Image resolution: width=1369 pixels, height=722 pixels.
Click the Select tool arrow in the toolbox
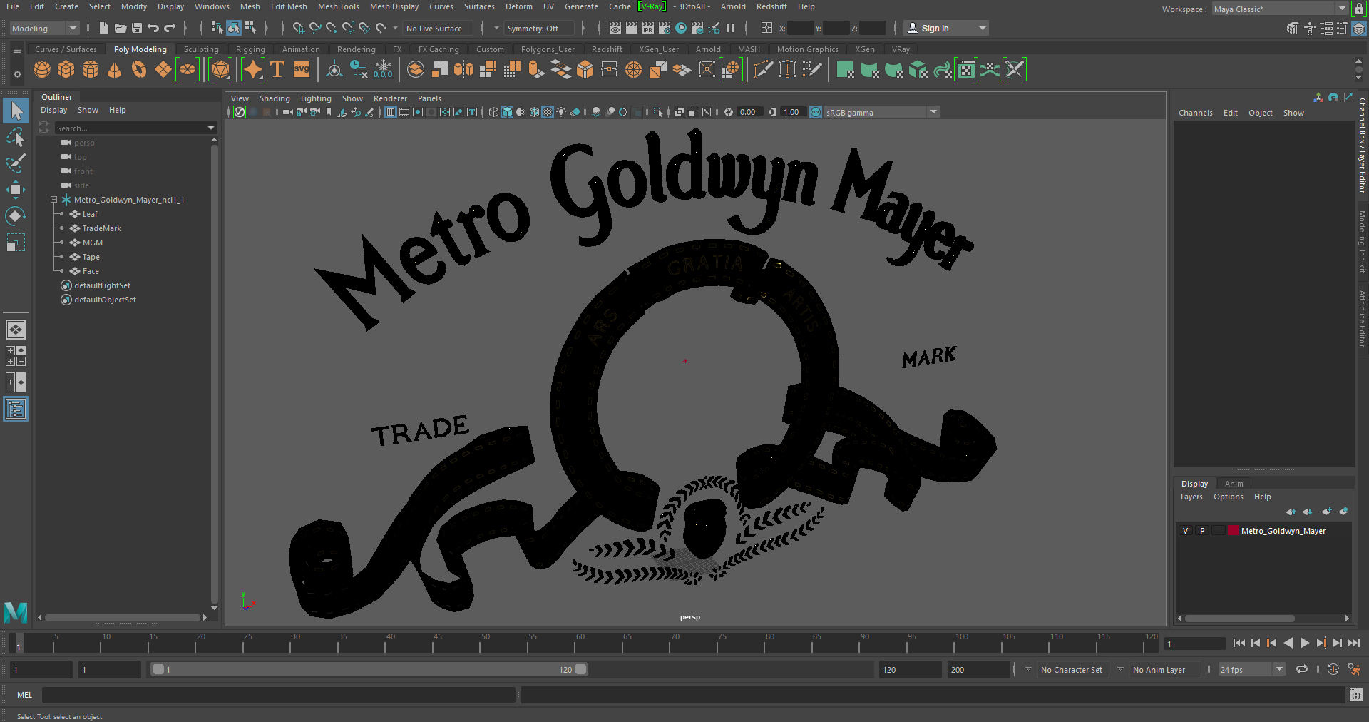[15, 111]
